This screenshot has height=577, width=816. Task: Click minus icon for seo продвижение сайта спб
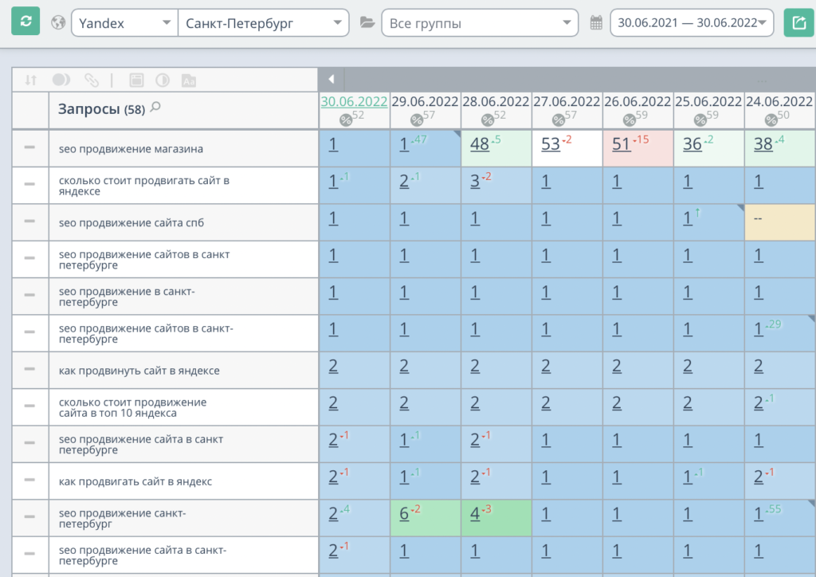tap(29, 221)
